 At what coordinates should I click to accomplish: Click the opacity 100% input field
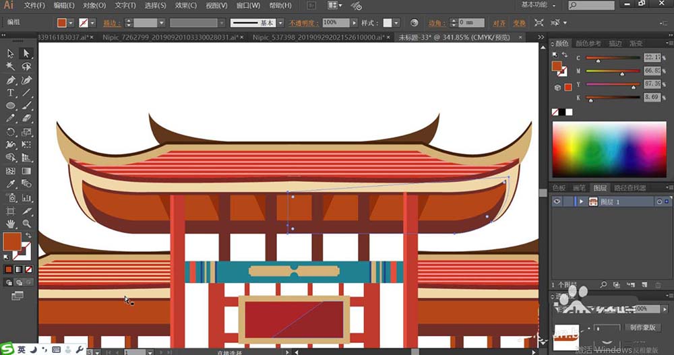336,23
